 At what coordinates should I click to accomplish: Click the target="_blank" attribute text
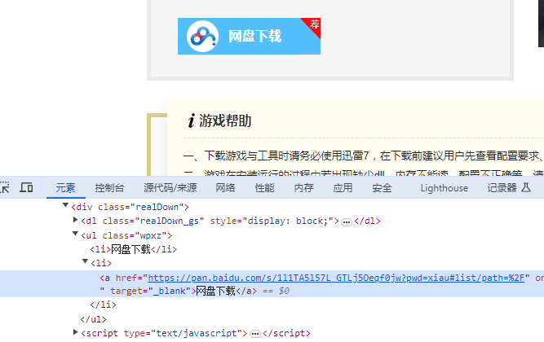coord(151,291)
